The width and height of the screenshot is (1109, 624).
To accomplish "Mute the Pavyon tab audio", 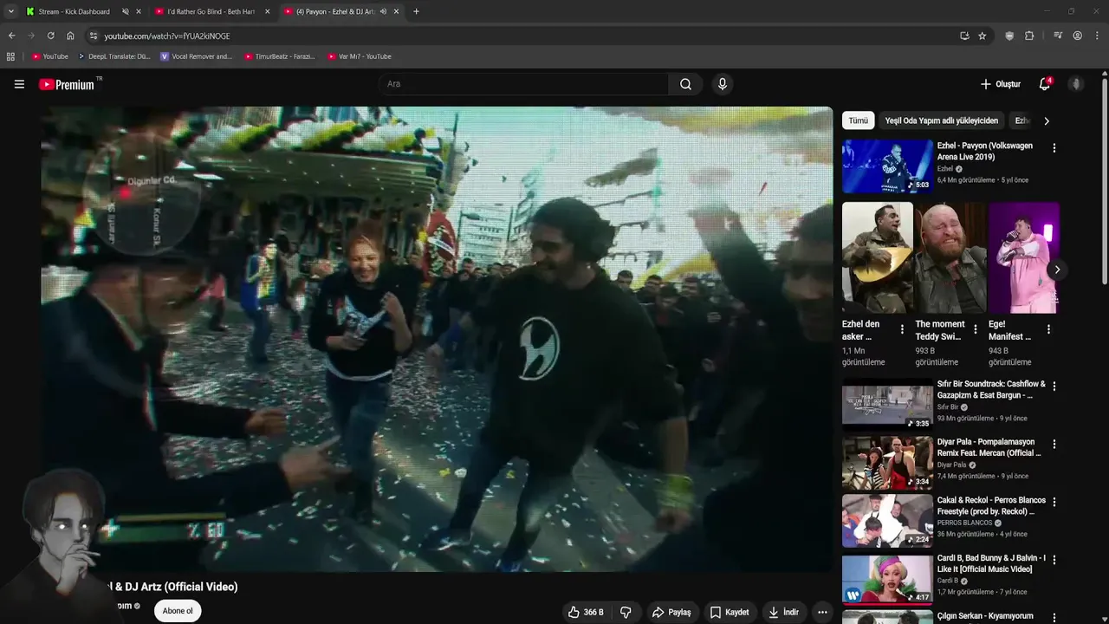I will point(383,11).
